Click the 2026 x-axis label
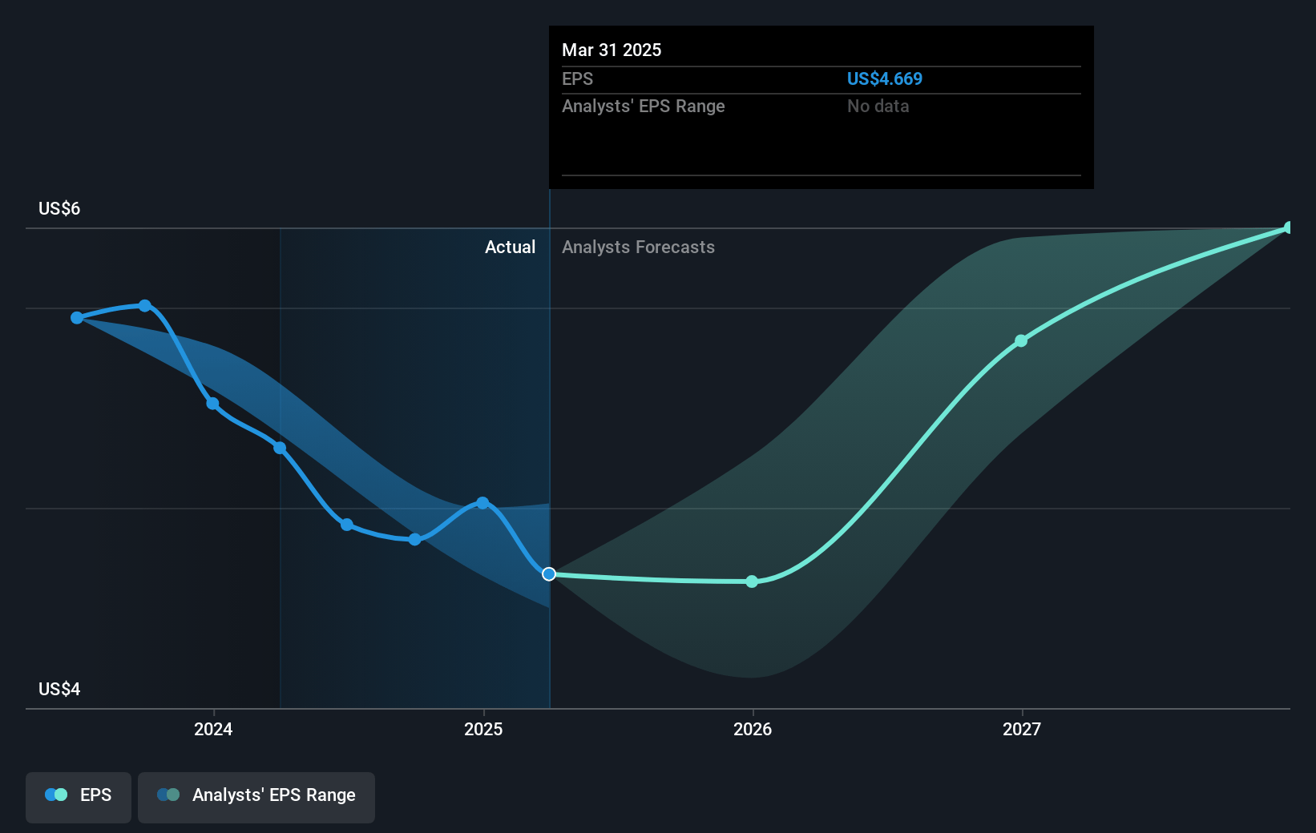1316x833 pixels. tap(753, 729)
